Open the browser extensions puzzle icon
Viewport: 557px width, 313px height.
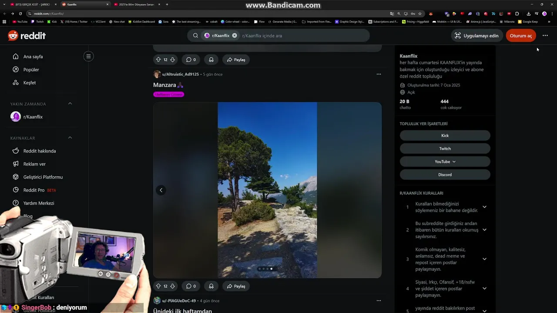pos(517,13)
